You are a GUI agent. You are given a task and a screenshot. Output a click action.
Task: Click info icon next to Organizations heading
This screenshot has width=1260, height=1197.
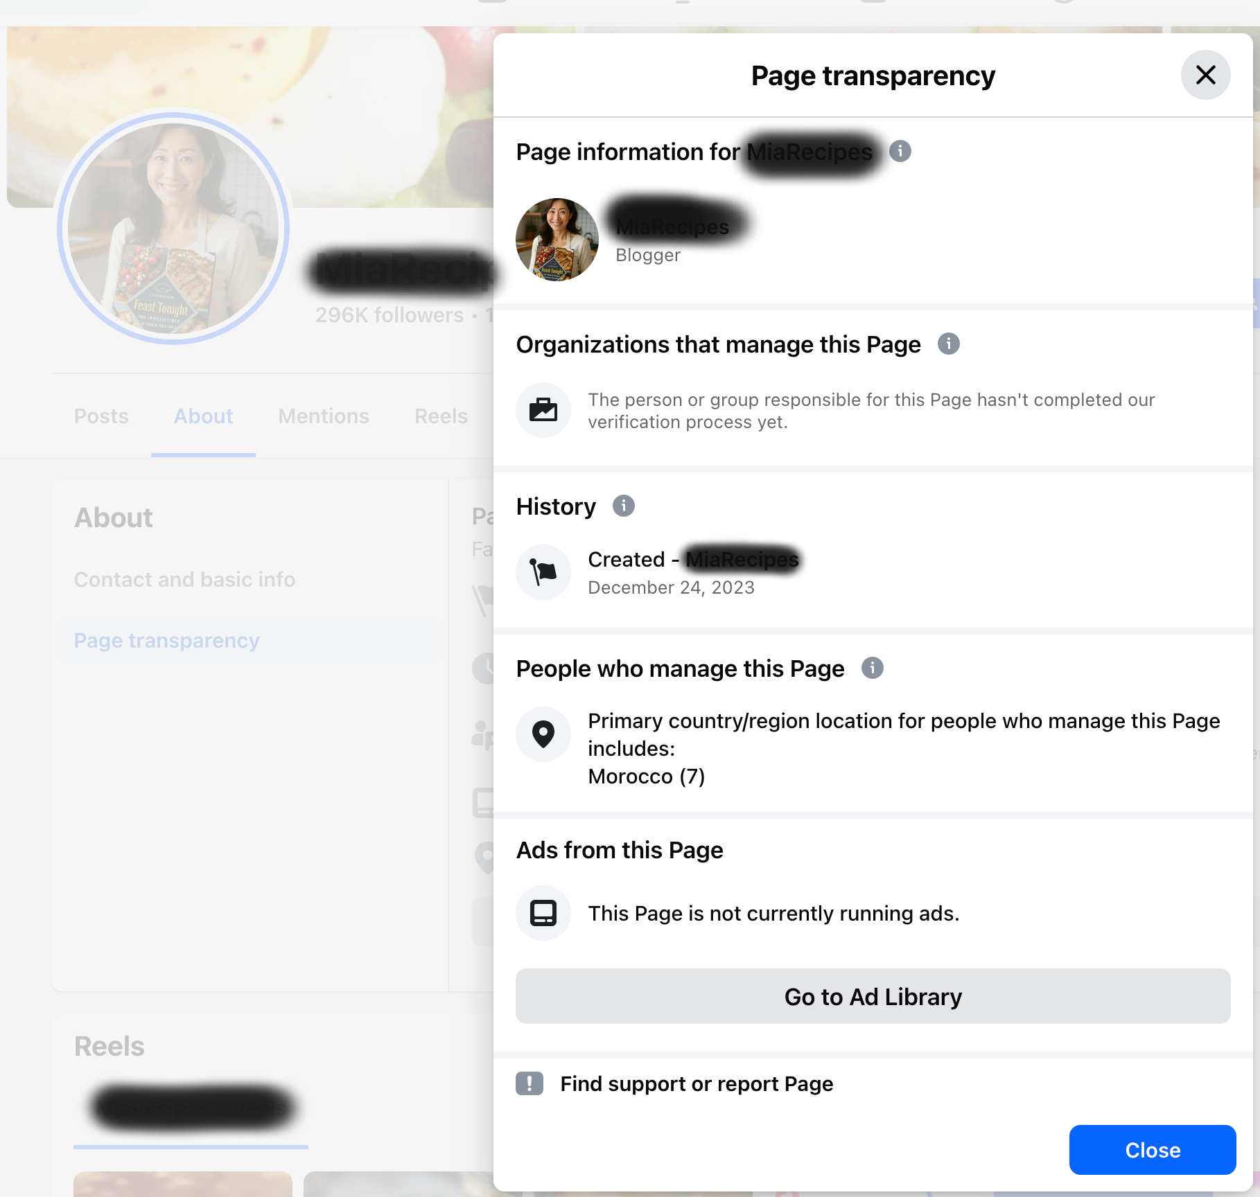(x=948, y=344)
